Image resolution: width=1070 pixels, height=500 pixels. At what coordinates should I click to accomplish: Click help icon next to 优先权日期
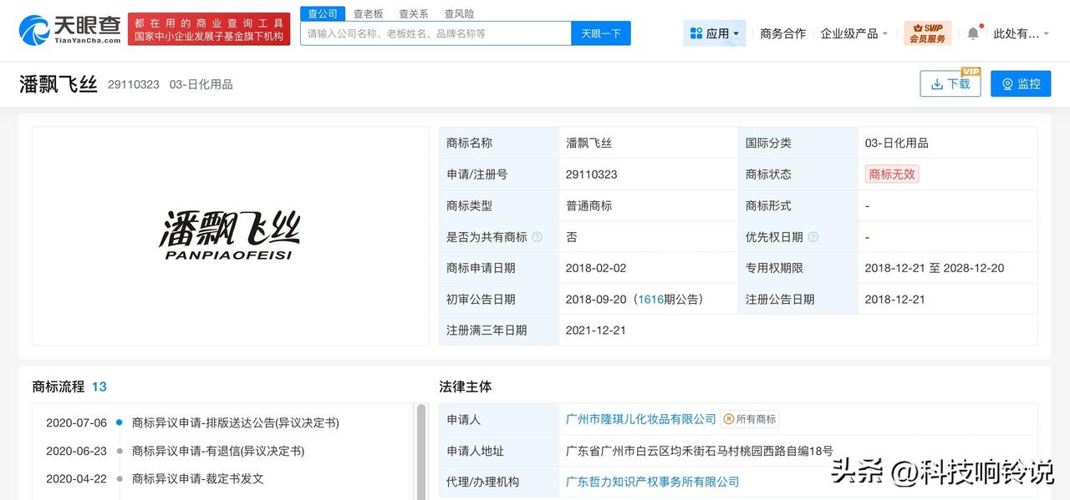pos(813,237)
